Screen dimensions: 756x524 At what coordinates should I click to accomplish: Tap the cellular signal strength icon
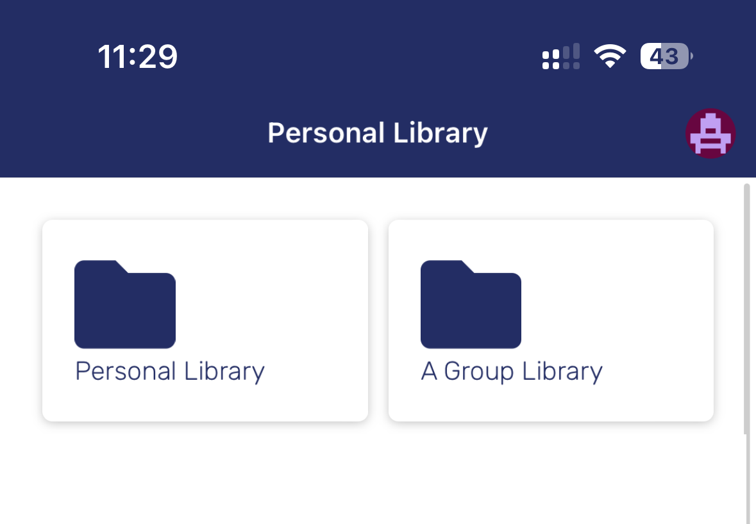pyautogui.click(x=560, y=56)
